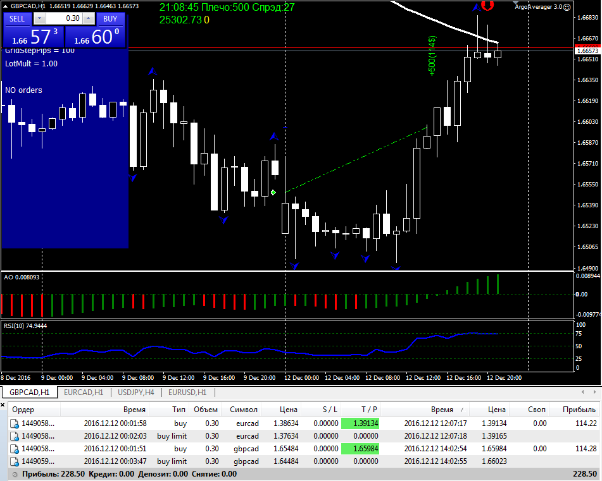Click profit value 114.22
This screenshot has width=602, height=481.
[586, 423]
